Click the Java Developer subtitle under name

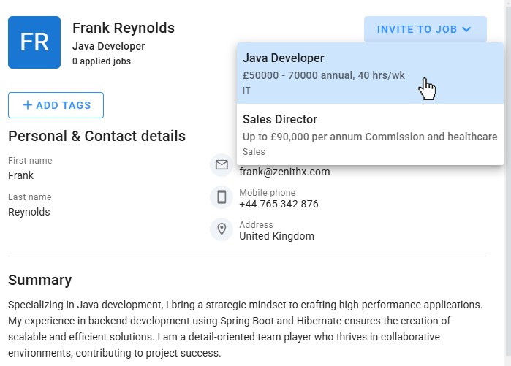coord(108,46)
